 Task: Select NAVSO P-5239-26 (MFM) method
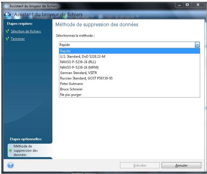coord(129,67)
